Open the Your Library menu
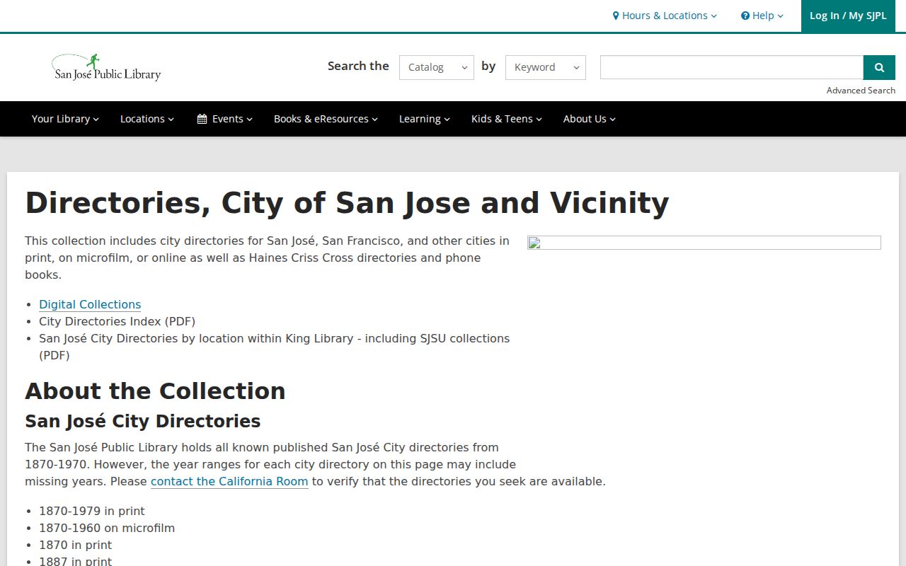The width and height of the screenshot is (906, 566). coord(65,119)
